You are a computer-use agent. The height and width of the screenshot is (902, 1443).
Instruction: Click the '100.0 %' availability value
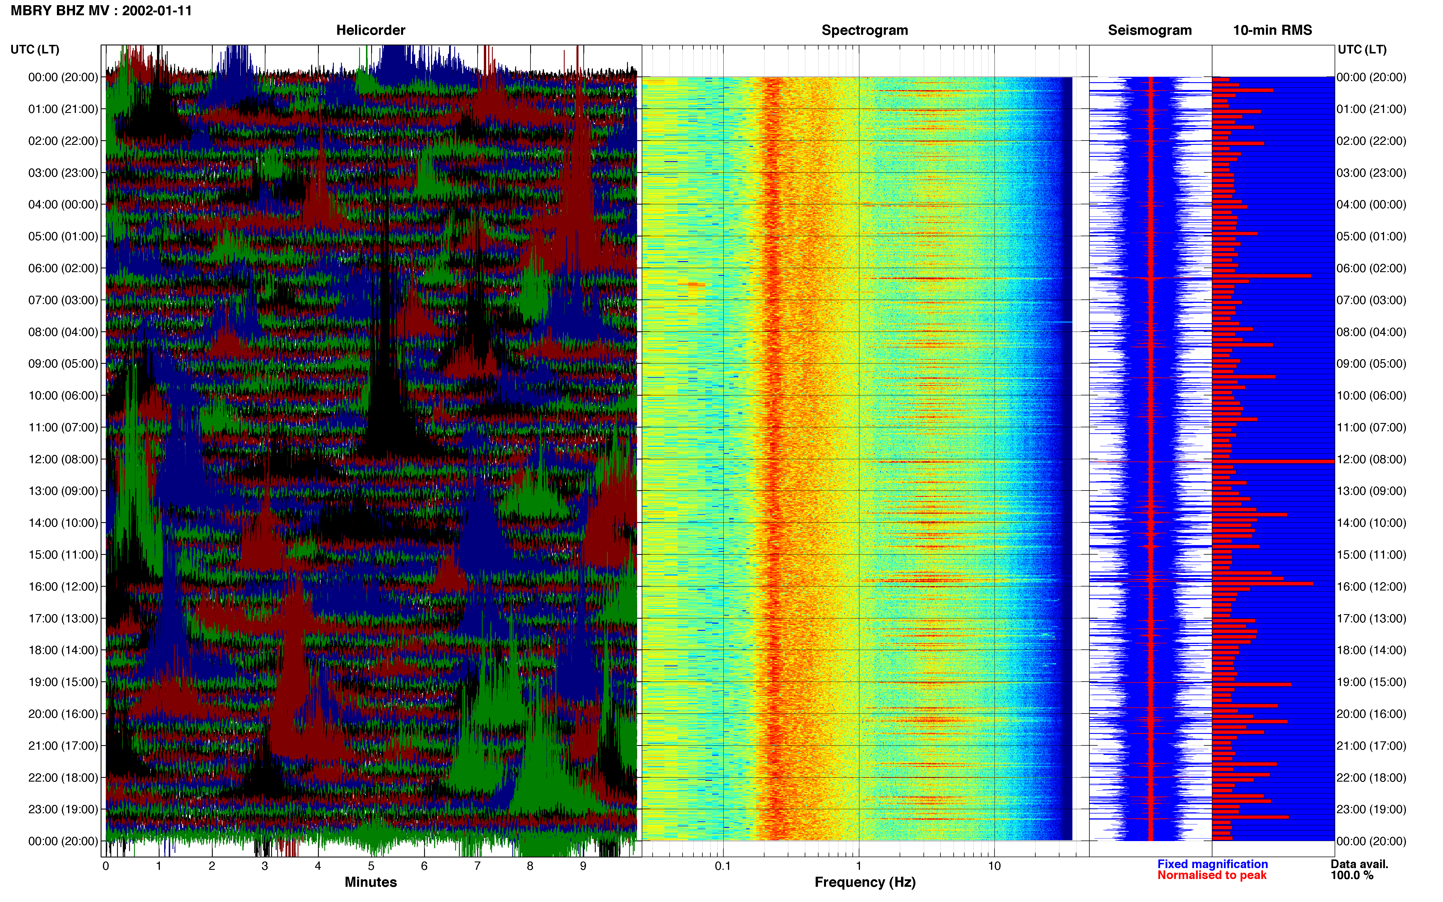pos(1352,875)
